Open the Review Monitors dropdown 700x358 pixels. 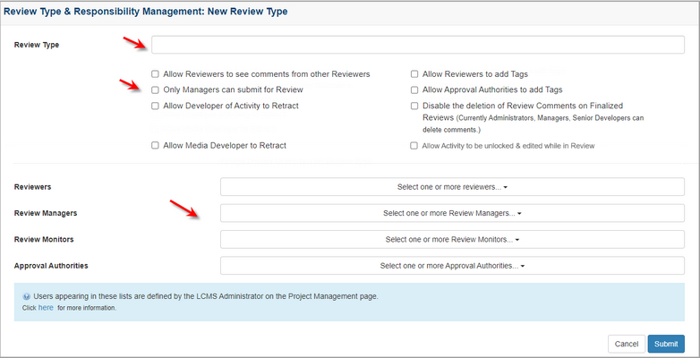tap(452, 240)
